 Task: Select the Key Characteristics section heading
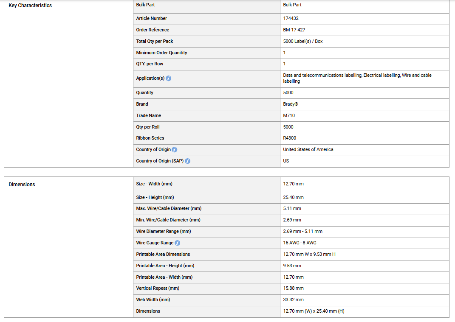pos(30,6)
